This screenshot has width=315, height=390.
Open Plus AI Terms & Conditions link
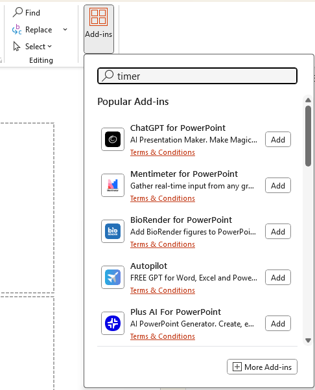pos(163,336)
